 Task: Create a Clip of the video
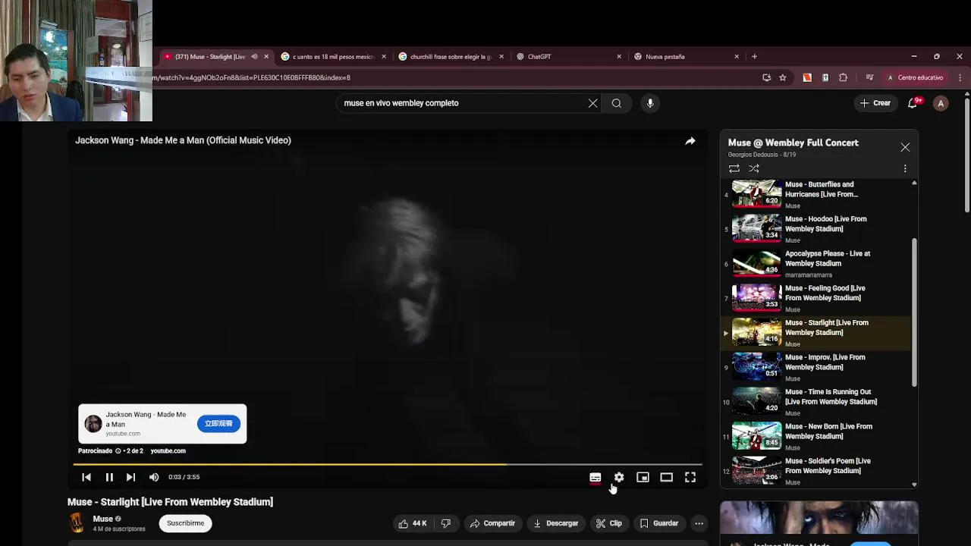608,523
